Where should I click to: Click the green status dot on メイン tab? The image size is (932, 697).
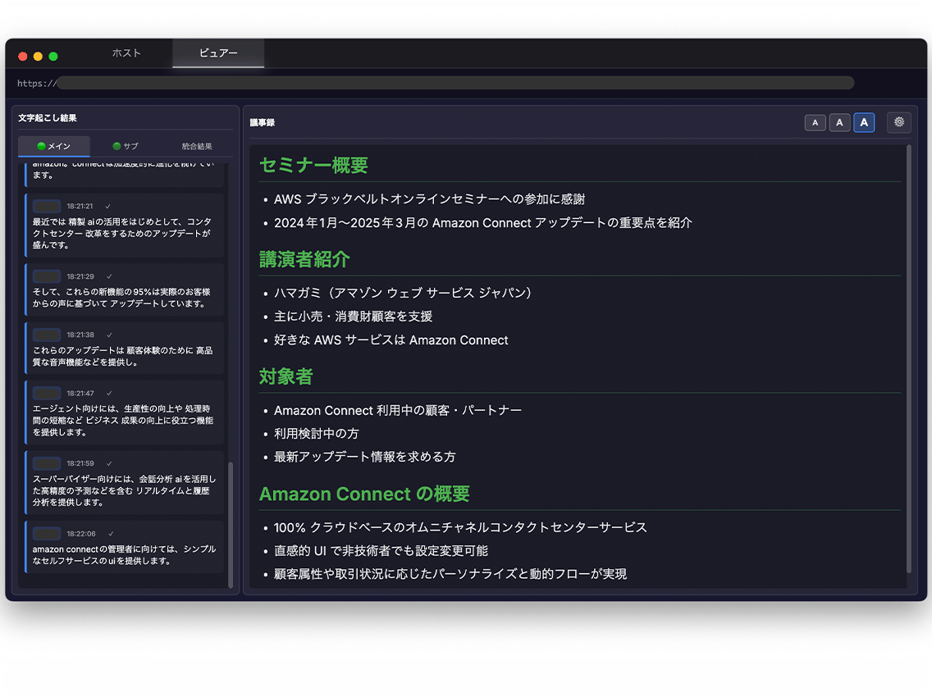click(x=43, y=146)
